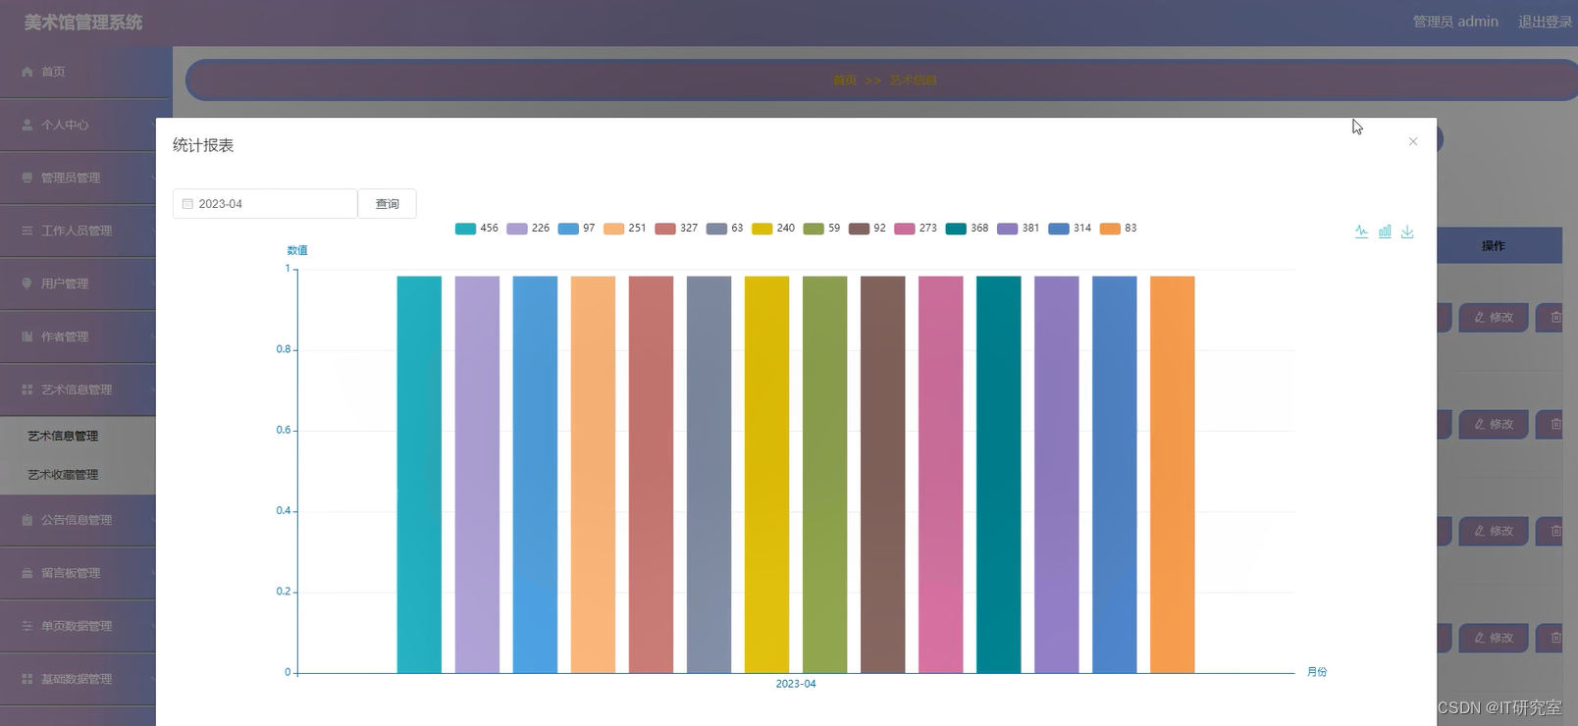
Task: Click the calendar icon in date field
Action: tap(187, 204)
